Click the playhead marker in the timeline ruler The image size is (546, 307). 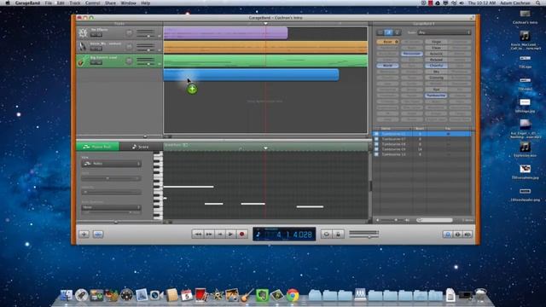click(x=265, y=24)
